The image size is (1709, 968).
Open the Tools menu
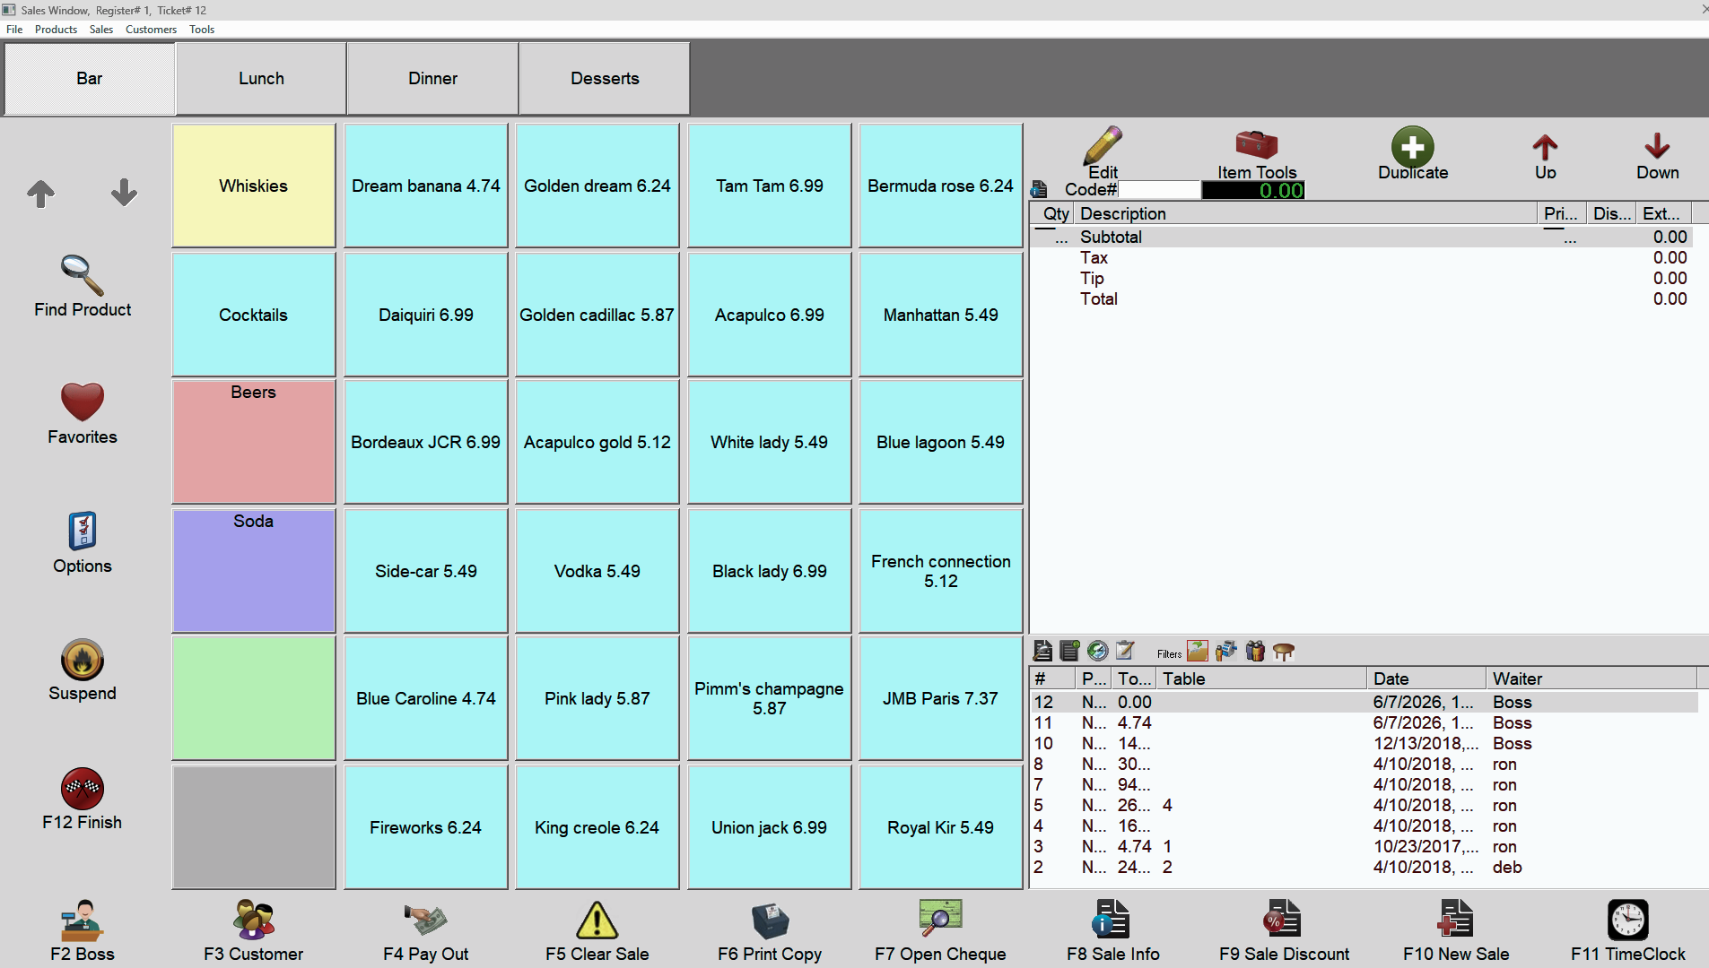(202, 29)
